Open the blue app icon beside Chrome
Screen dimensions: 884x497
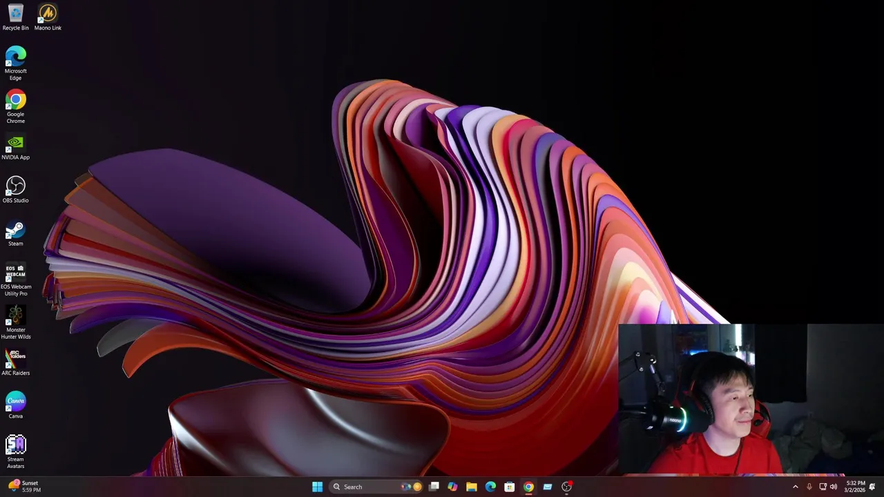548,487
